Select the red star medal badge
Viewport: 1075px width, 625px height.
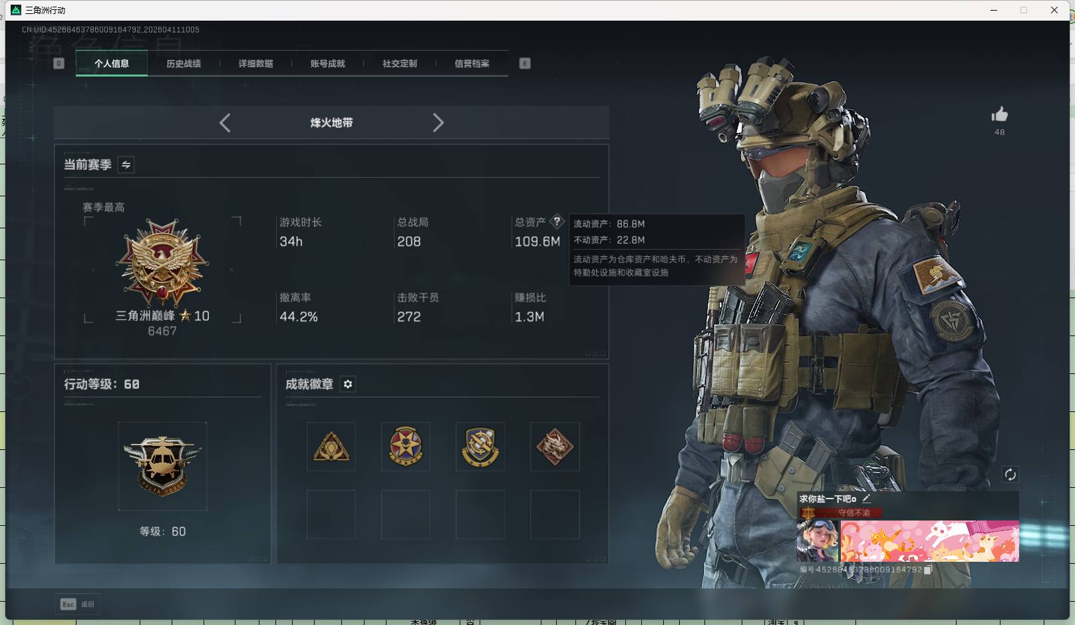point(406,447)
